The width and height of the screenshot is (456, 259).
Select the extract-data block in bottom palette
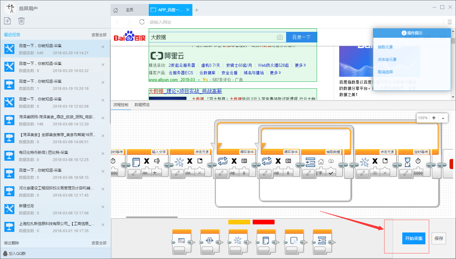click(322, 241)
